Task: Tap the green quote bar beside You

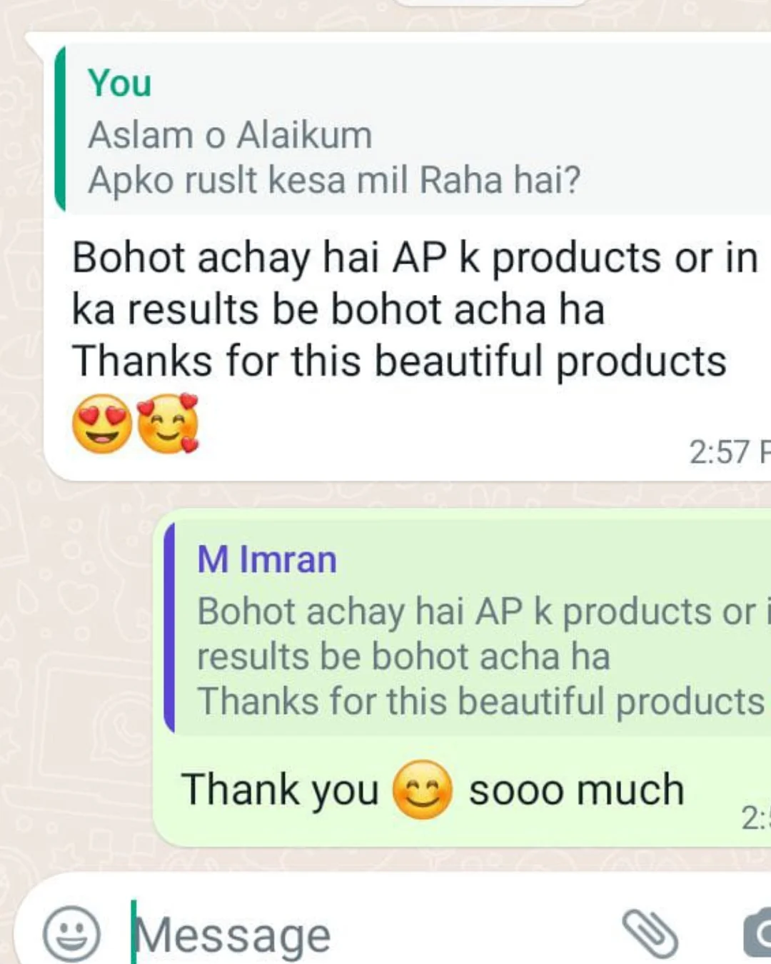Action: [x=60, y=129]
